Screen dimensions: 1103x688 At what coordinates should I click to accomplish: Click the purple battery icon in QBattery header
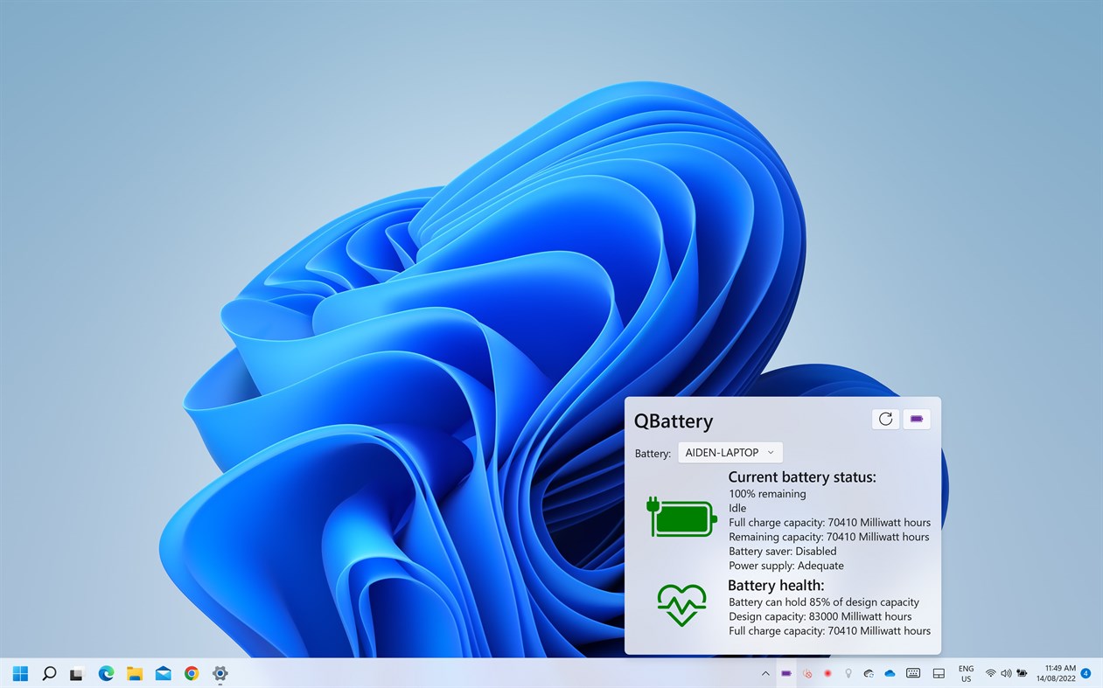click(916, 419)
